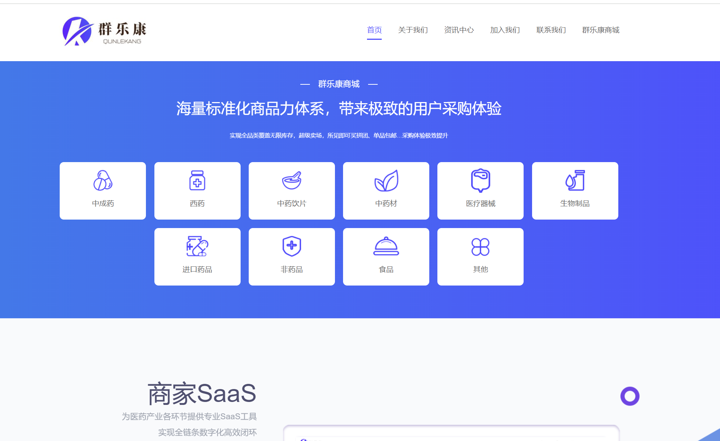
Task: Click the 非药品 shield plus icon
Action: 292,246
